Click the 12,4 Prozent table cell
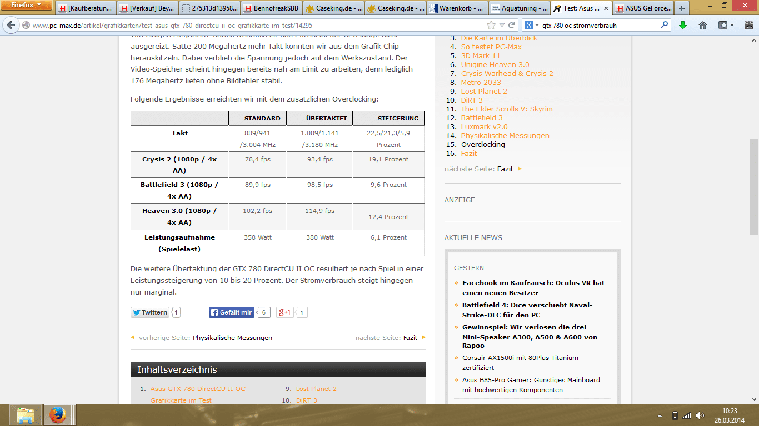Viewport: 759px width, 426px height. point(388,217)
